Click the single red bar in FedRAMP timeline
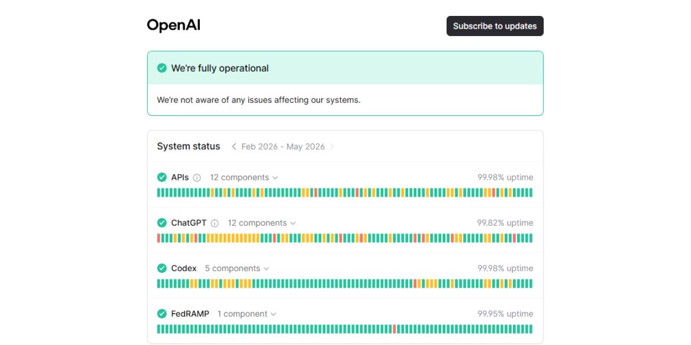 tap(394, 329)
